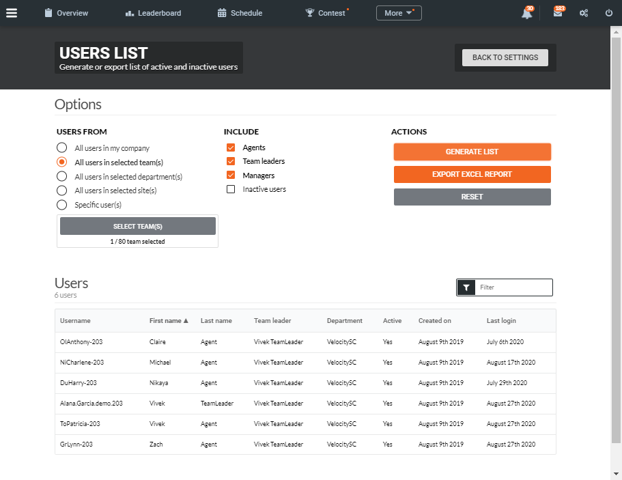
Task: Expand the More dropdown menu
Action: pyautogui.click(x=399, y=13)
